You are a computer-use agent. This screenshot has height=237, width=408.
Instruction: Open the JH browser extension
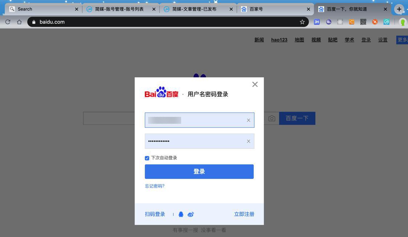coord(317,22)
